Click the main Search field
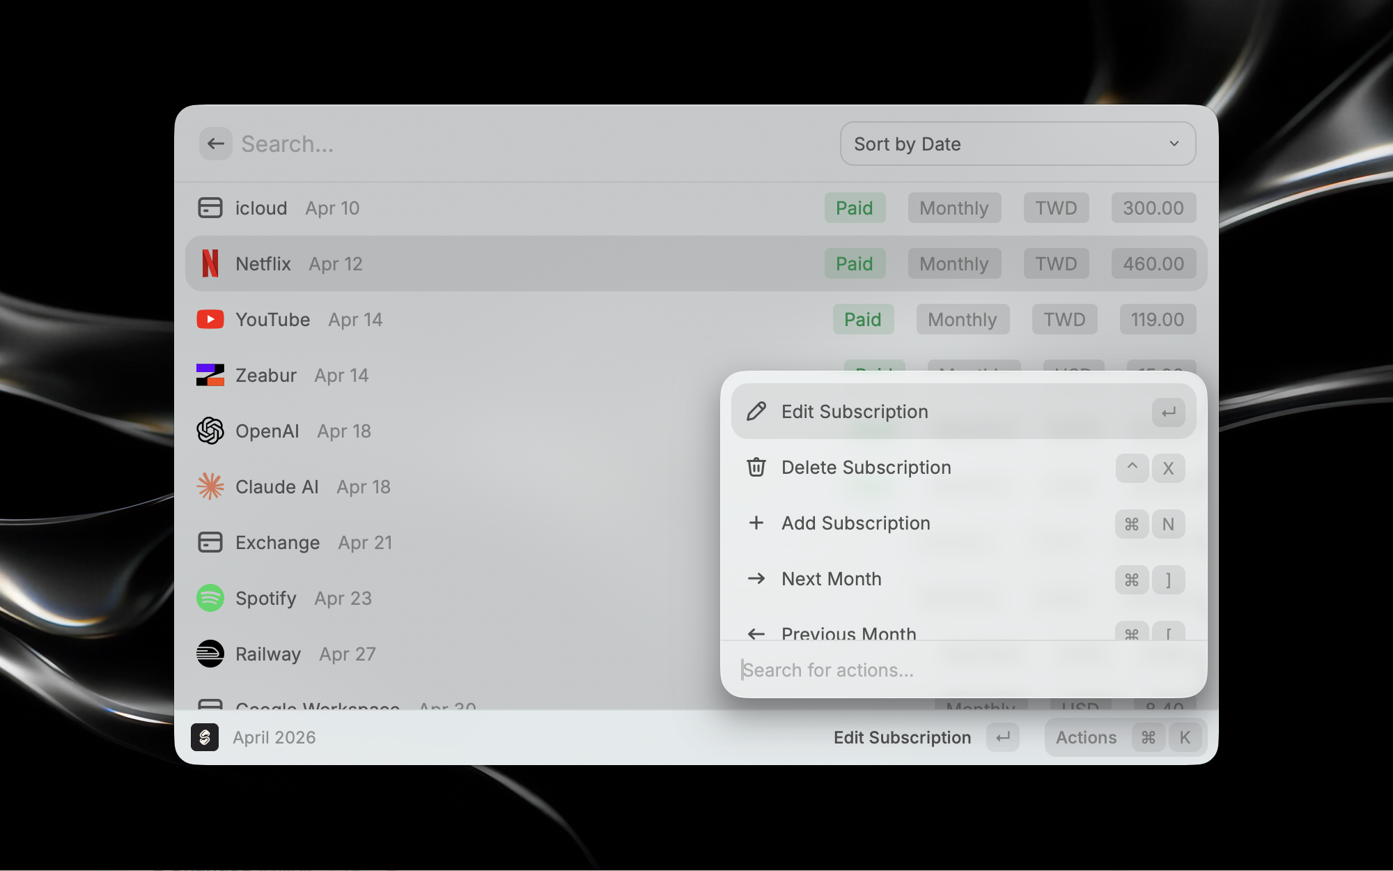Viewport: 1393px width, 871px height. tap(529, 144)
